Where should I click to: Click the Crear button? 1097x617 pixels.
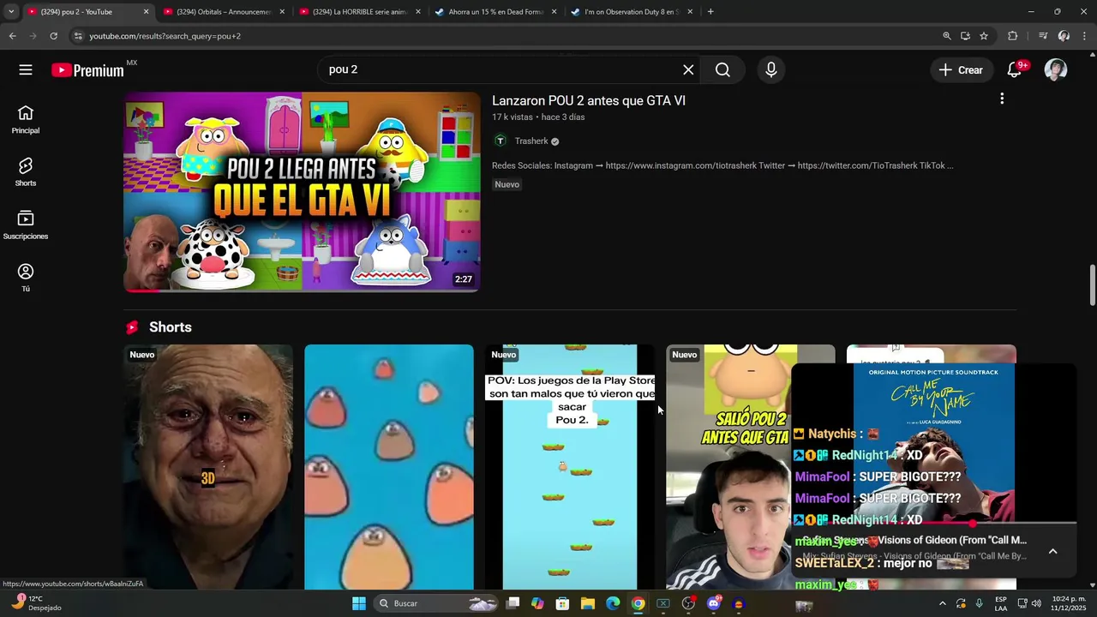(x=962, y=70)
